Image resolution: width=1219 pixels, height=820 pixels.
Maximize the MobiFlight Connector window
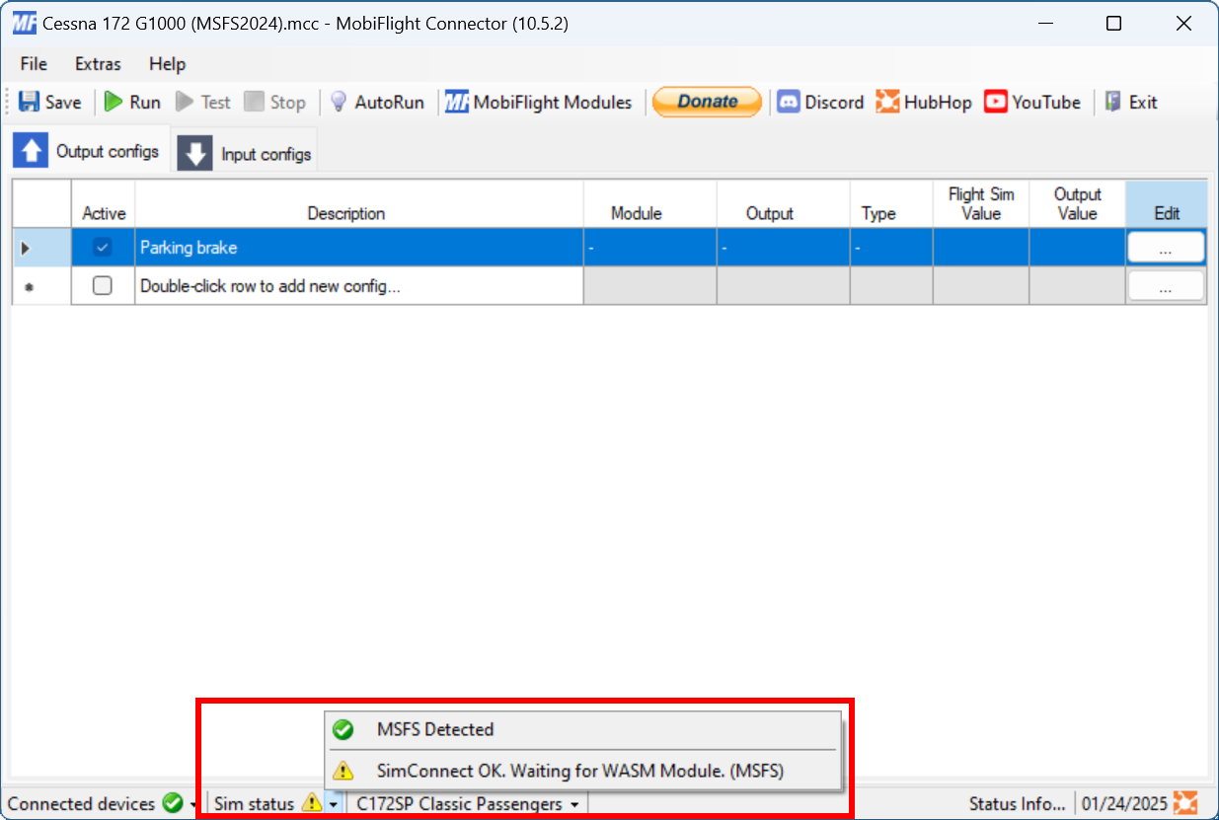[1113, 24]
